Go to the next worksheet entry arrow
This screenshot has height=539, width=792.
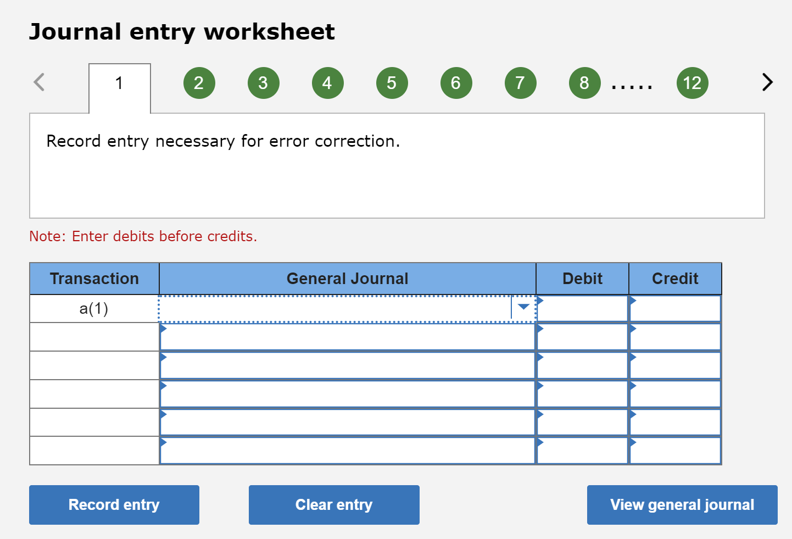click(767, 82)
